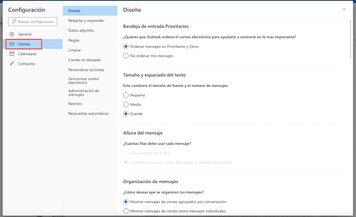Image resolution: width=356 pixels, height=217 pixels.
Task: Open Personalizar acciones settings
Action: (x=86, y=70)
